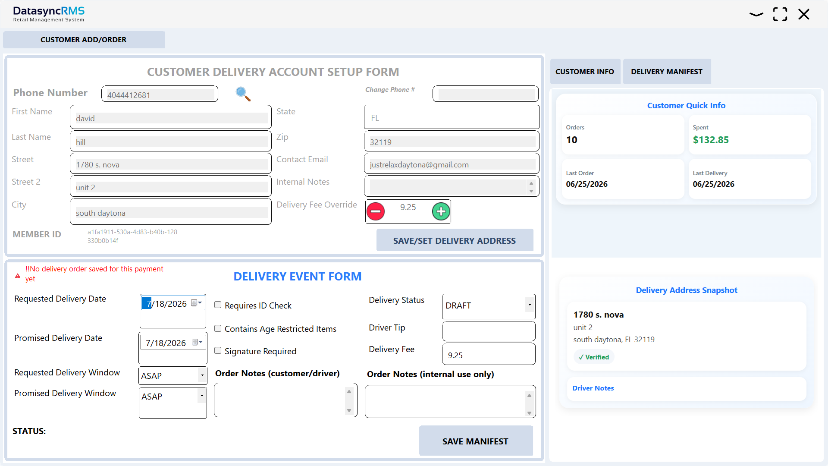The height and width of the screenshot is (466, 828).
Task: Switch to the Delivery Manifest tab
Action: pyautogui.click(x=667, y=72)
